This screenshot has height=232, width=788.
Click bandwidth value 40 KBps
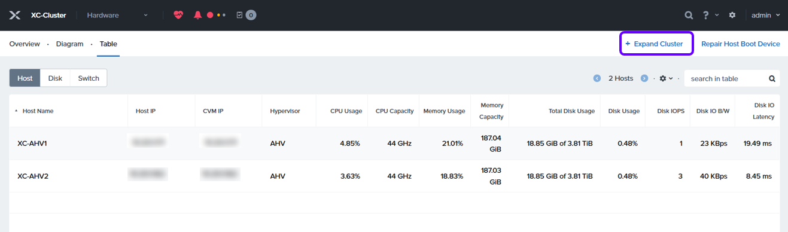[x=713, y=176]
